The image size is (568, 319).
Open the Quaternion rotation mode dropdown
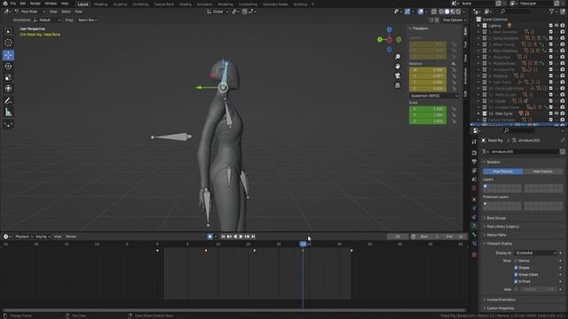click(434, 96)
